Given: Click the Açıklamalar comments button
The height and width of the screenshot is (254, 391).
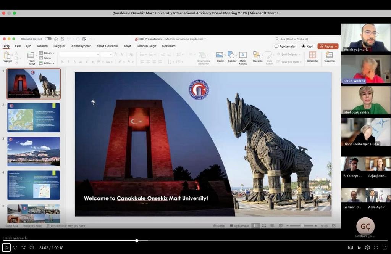Looking at the screenshot, I should click(x=285, y=46).
